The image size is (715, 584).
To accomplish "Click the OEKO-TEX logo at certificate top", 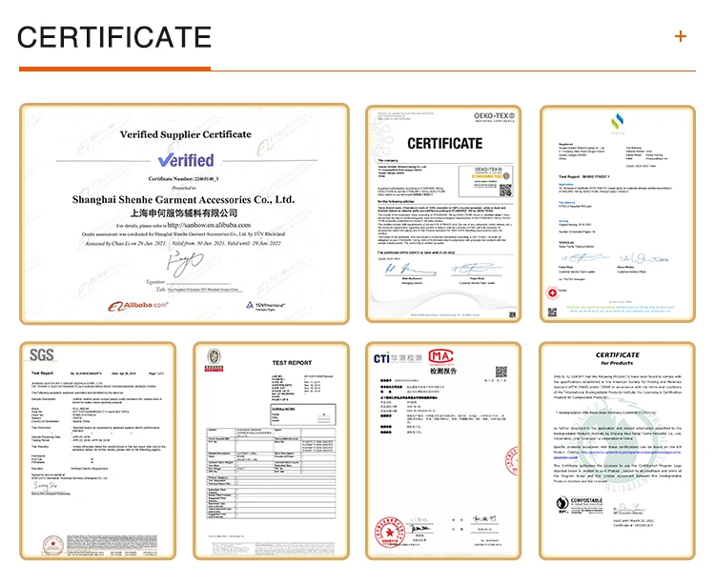I will coord(494,117).
